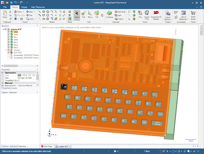
Task: Collapse the Jupiter ACE tree root
Action: click(3, 29)
